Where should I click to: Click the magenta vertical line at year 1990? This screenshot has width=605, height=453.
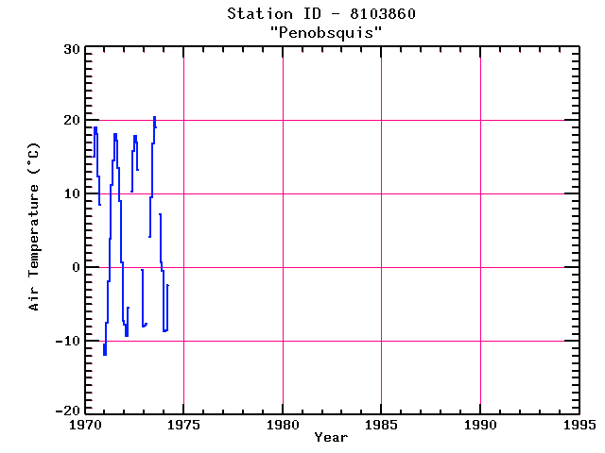(480, 236)
